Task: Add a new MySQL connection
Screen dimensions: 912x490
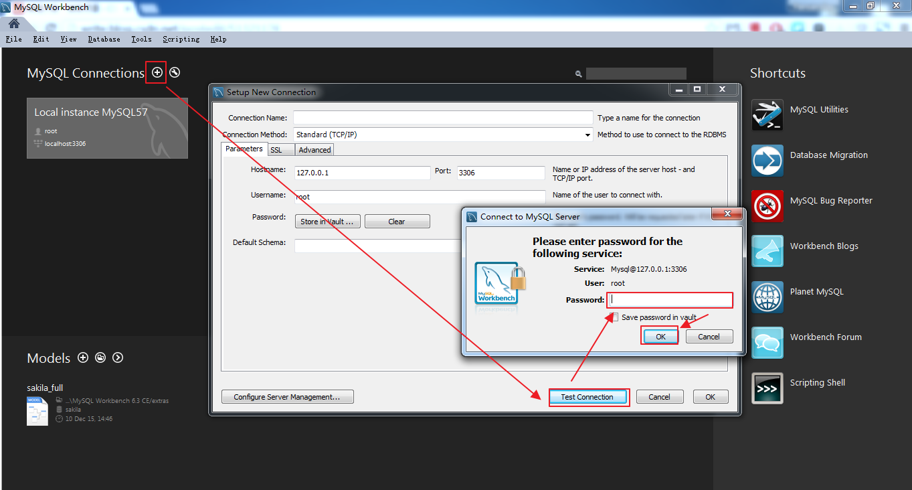Action: [157, 72]
